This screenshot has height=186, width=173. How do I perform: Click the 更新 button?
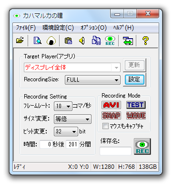point(134,65)
